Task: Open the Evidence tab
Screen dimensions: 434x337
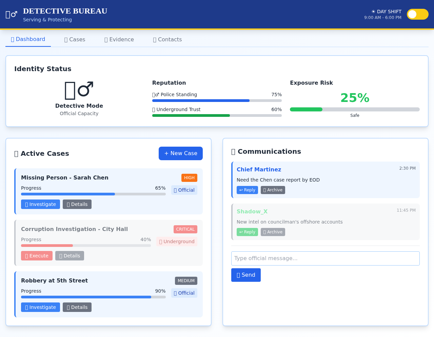Action: [x=119, y=40]
